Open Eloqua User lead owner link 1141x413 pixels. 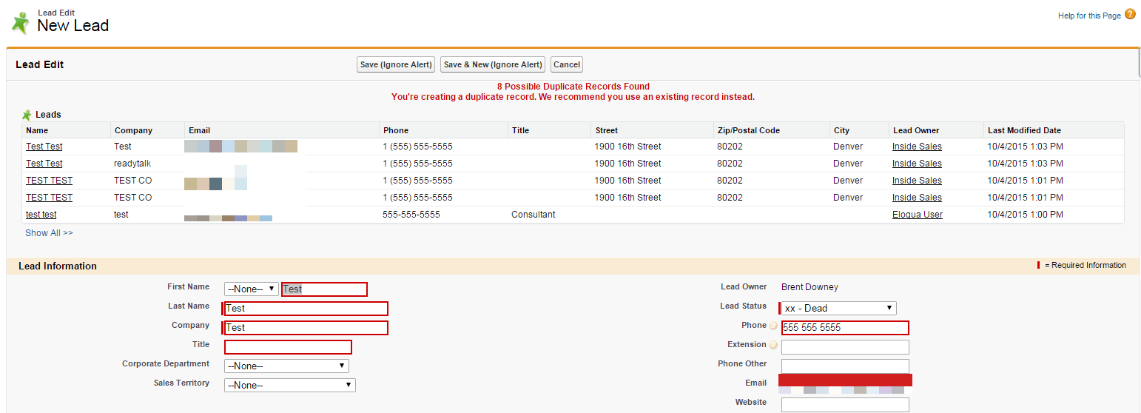point(918,215)
